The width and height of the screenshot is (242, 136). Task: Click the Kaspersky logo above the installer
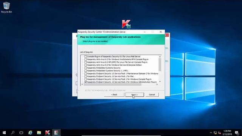[x=126, y=24]
